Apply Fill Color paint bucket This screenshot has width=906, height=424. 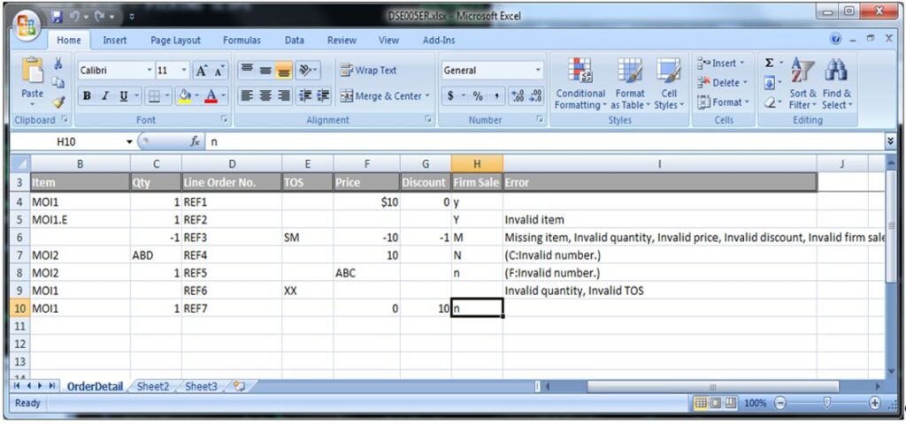click(x=184, y=95)
